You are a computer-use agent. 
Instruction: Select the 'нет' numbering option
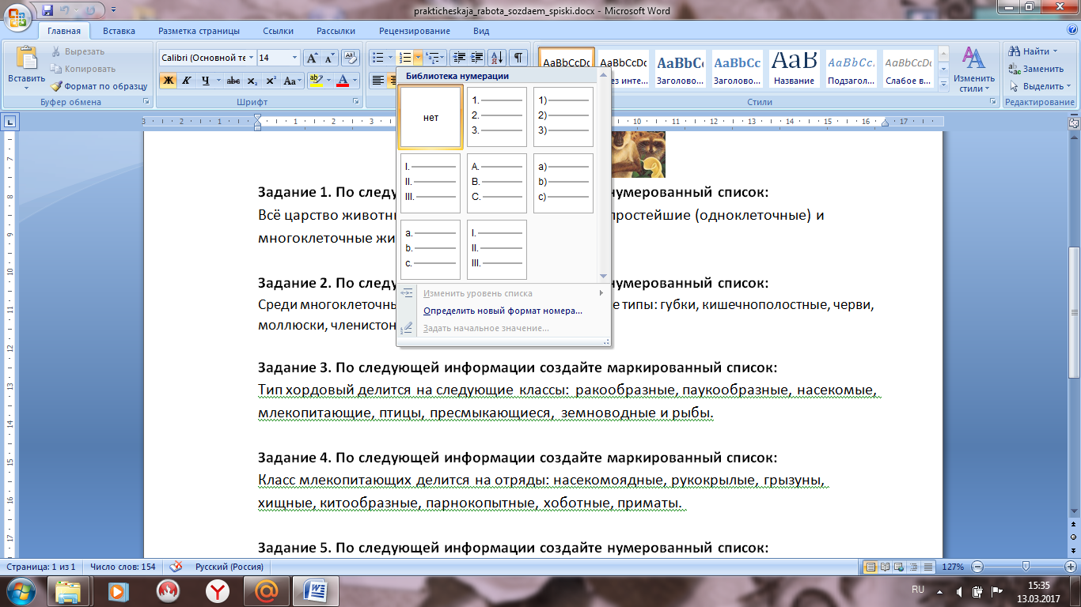431,117
